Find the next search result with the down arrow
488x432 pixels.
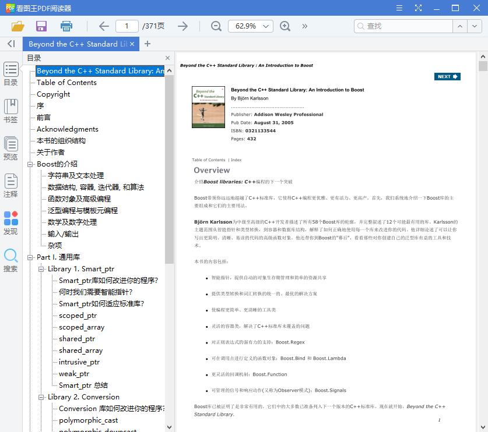tap(475, 26)
